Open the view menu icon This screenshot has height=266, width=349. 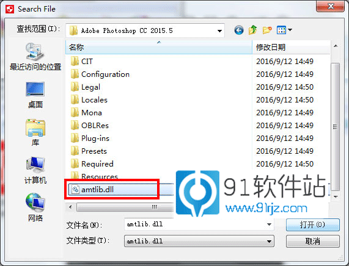(284, 30)
